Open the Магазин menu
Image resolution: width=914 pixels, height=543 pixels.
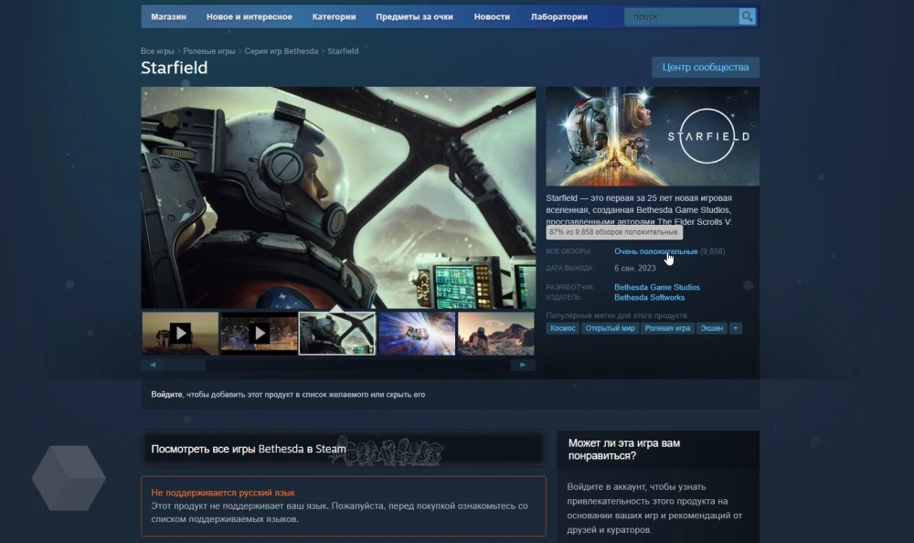pyautogui.click(x=168, y=16)
